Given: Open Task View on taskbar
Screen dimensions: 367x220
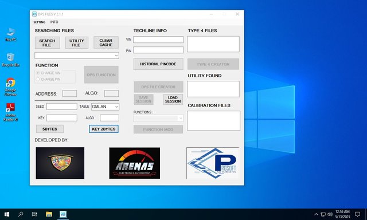Looking at the screenshot, I should [x=34, y=214].
